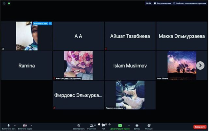The image size is (209, 131).
Task: Open share options arrow next to Демонстрация экрана
Action: (129, 125)
